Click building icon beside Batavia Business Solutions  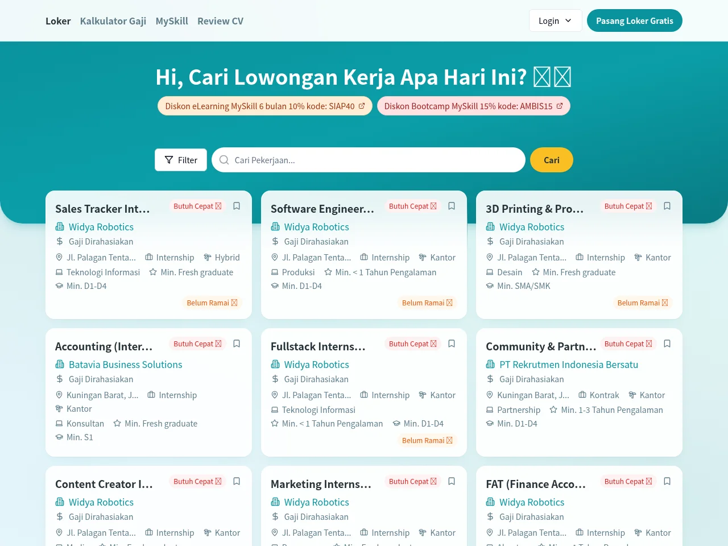pos(60,365)
